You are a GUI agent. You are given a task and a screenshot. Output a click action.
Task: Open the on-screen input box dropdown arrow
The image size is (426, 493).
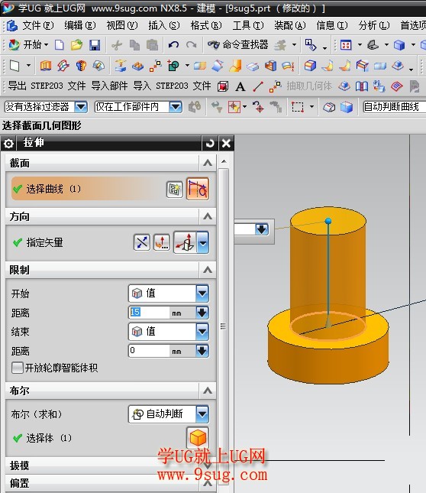tap(262, 229)
